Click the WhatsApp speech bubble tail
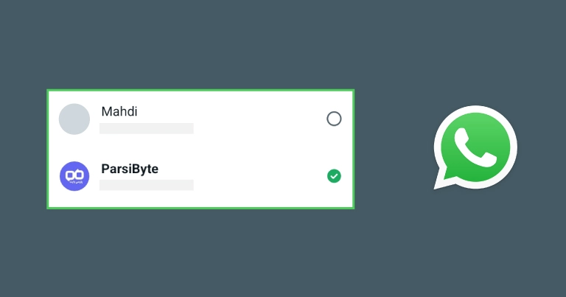 click(x=442, y=181)
